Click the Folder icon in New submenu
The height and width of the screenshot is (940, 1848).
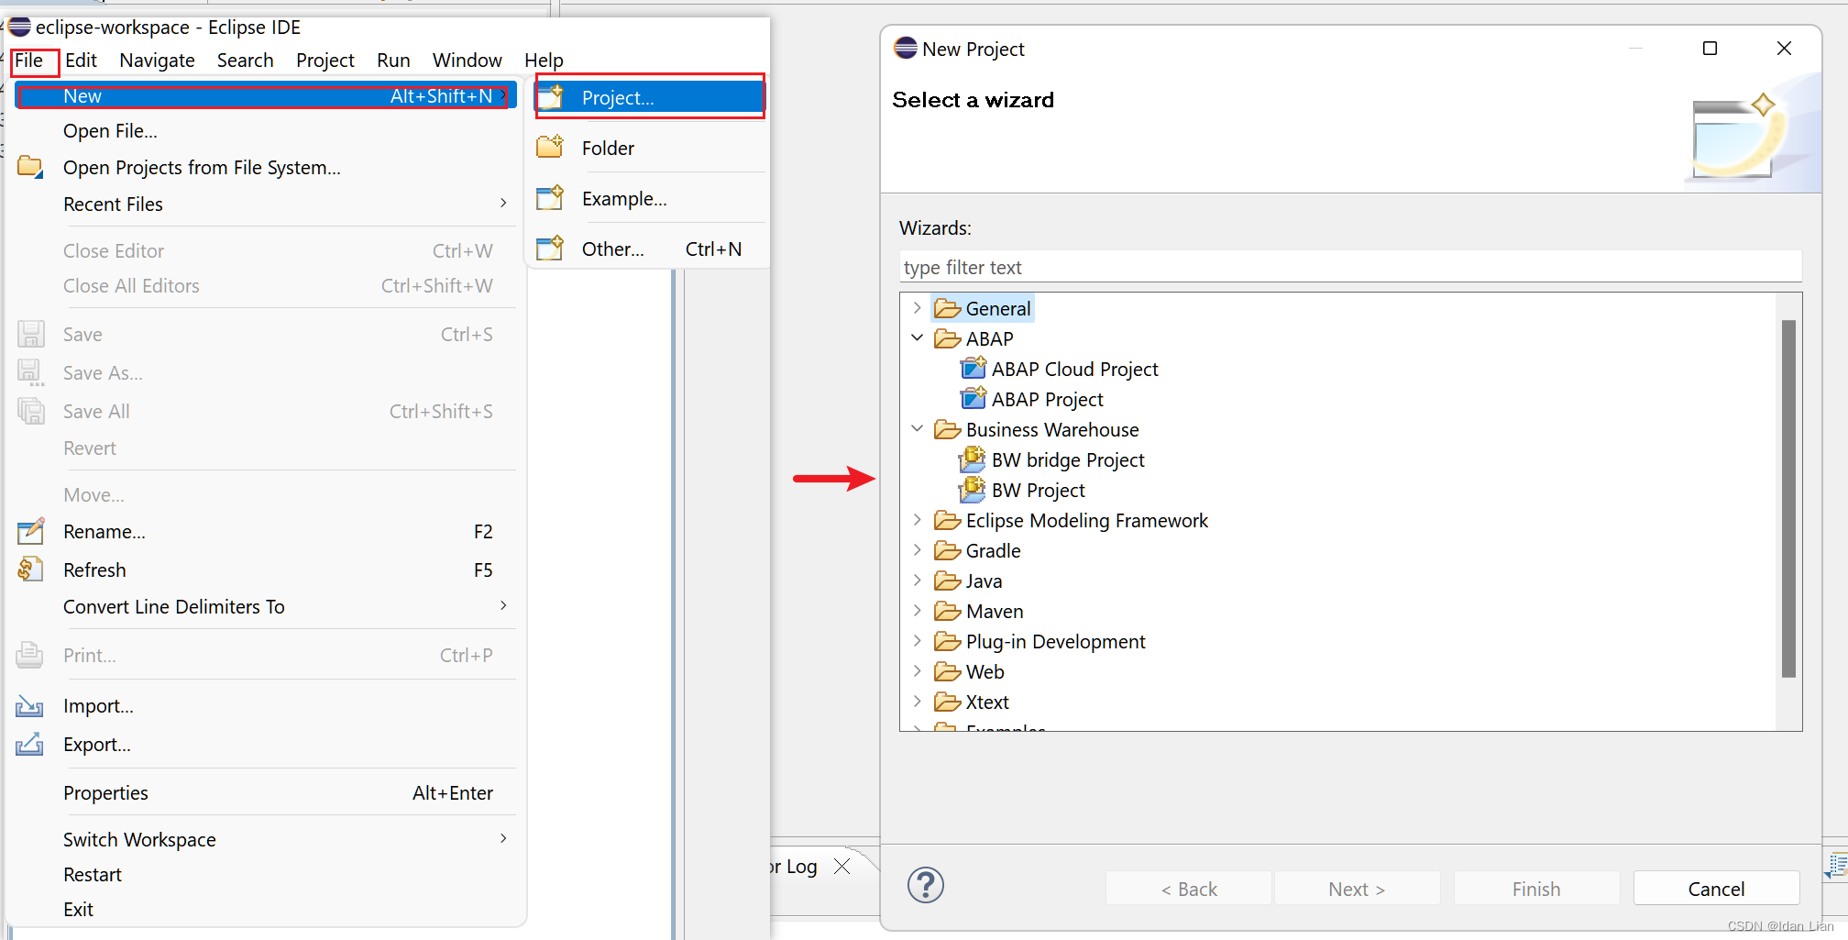(550, 147)
